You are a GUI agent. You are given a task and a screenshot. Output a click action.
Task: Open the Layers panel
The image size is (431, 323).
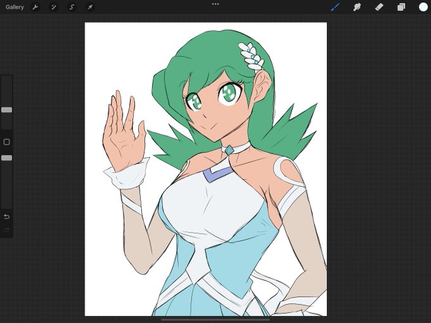tap(401, 7)
